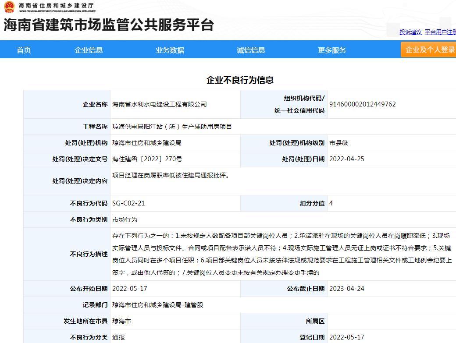Click the 登记日期 value 2022-05-17
This screenshot has height=343, width=456.
coord(347,337)
